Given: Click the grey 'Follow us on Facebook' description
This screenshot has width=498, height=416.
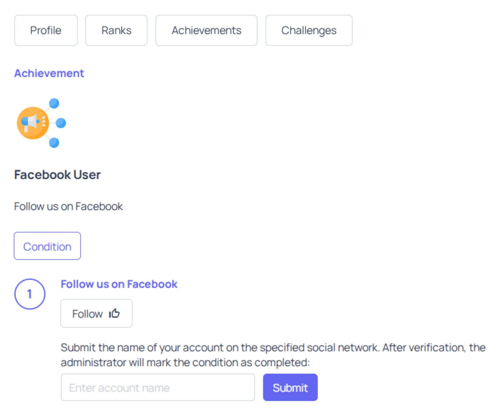Looking at the screenshot, I should pyautogui.click(x=68, y=206).
